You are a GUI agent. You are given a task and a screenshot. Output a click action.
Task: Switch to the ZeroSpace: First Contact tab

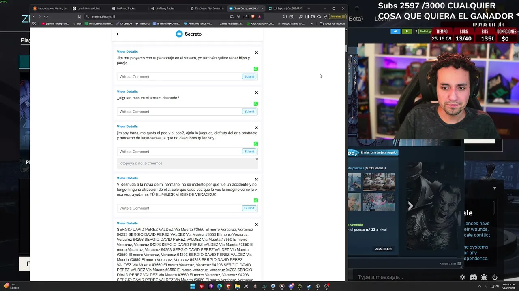[206, 8]
